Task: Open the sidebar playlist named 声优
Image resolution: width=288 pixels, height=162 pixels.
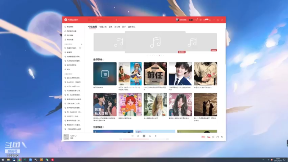Action: [x=67, y=69]
